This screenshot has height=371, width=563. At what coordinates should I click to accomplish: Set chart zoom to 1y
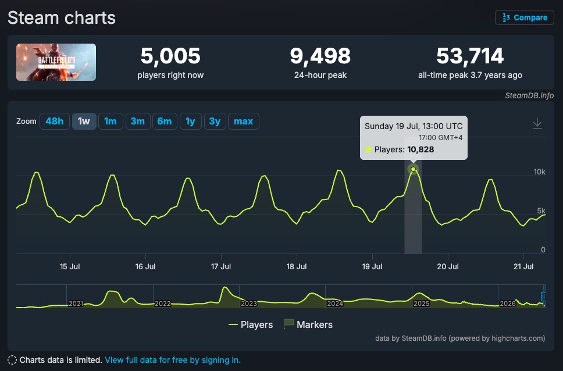click(x=190, y=122)
